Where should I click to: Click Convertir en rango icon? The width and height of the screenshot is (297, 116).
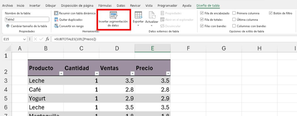(x=56, y=26)
